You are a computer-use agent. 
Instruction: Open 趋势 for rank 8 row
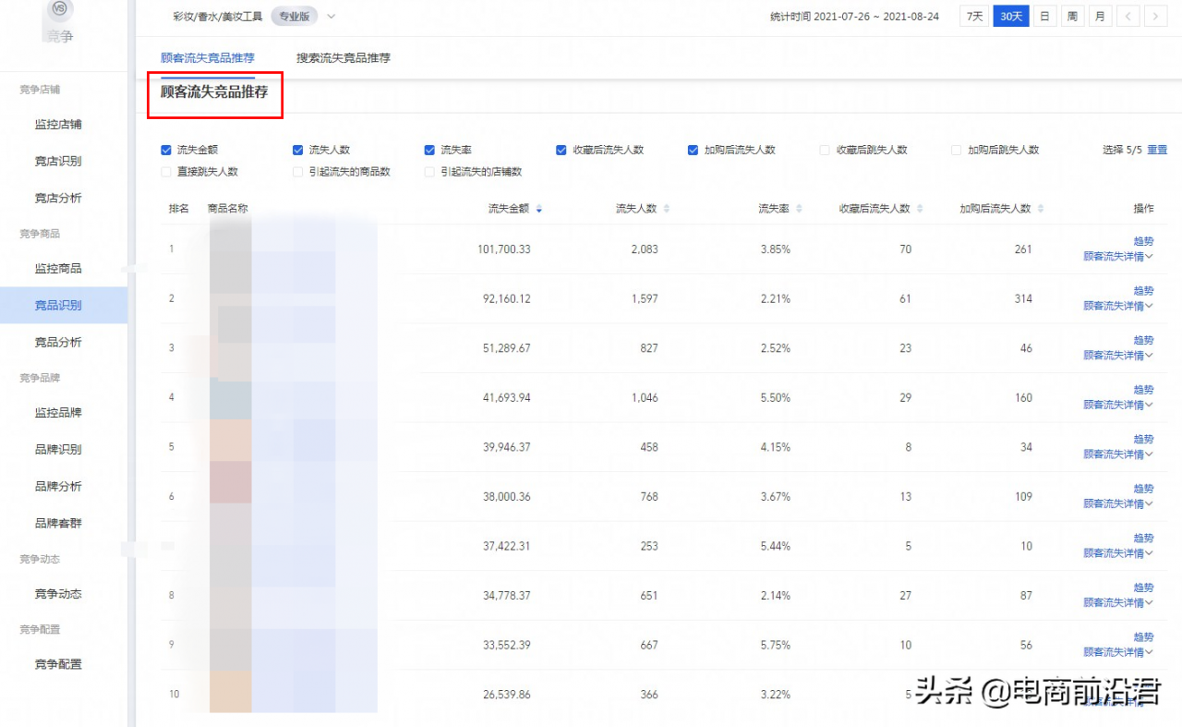pos(1143,588)
